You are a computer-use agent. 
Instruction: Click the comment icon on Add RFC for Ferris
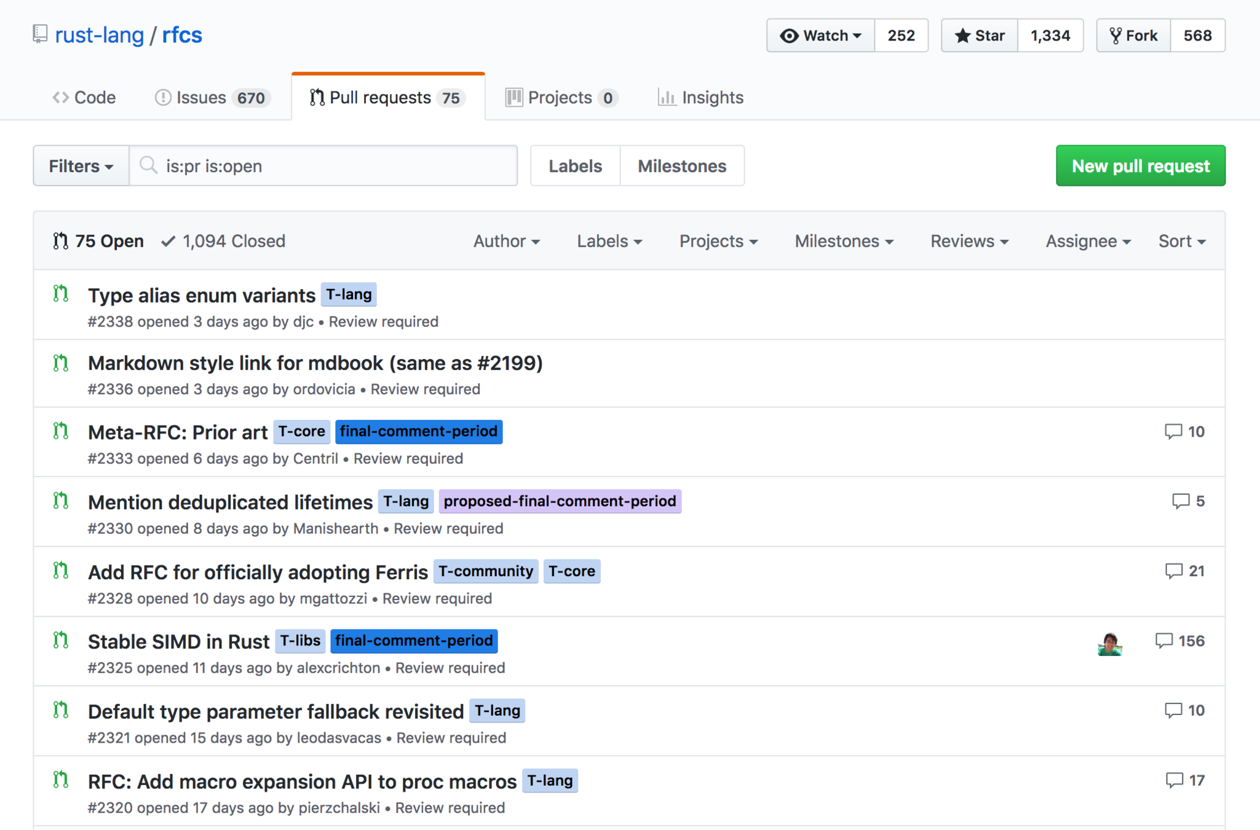click(1173, 571)
